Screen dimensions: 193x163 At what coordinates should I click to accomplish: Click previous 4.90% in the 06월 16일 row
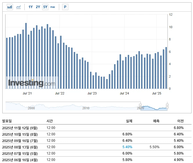tap(179, 160)
